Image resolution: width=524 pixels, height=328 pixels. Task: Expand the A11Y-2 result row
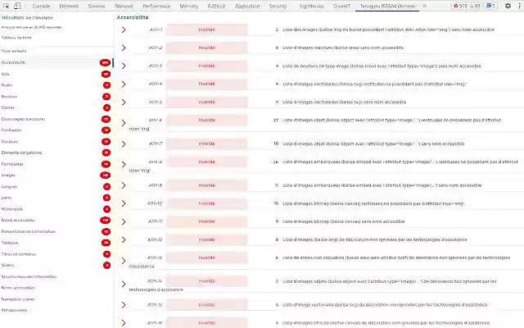124,48
